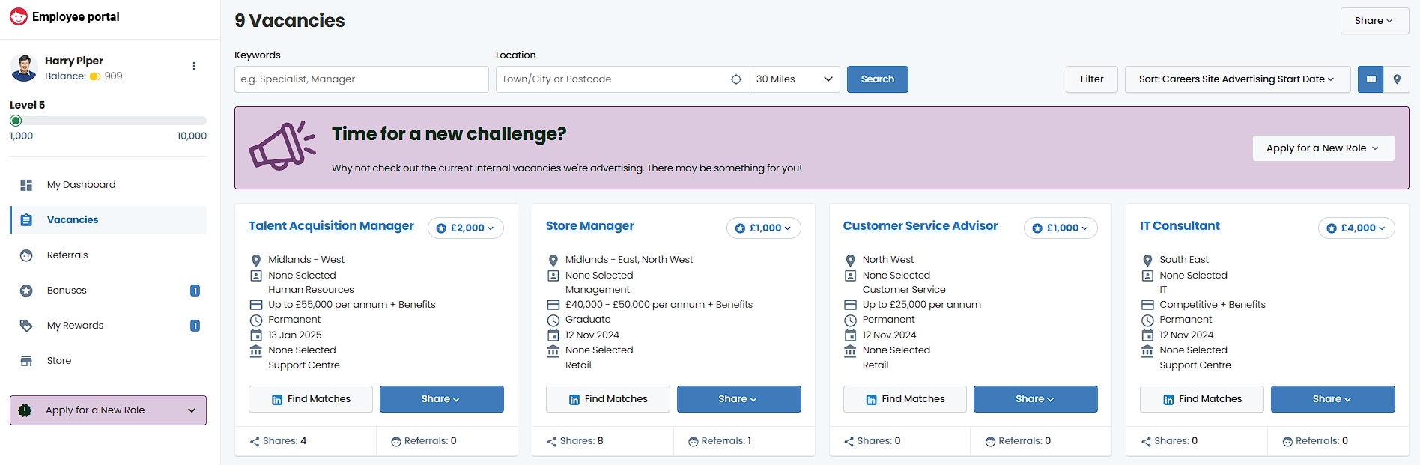Open Share dropdown on IT Consultant card
Screen dimensions: 1420x465
(1332, 399)
